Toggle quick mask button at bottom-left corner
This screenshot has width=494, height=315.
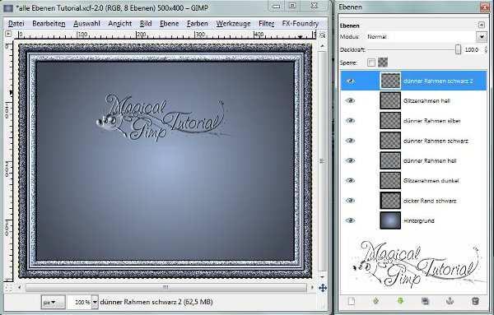(8, 288)
